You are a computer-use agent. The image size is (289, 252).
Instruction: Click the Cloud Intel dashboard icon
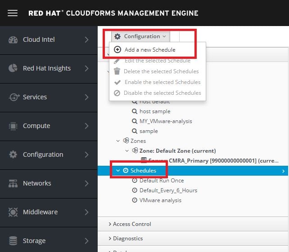pyautogui.click(x=13, y=40)
